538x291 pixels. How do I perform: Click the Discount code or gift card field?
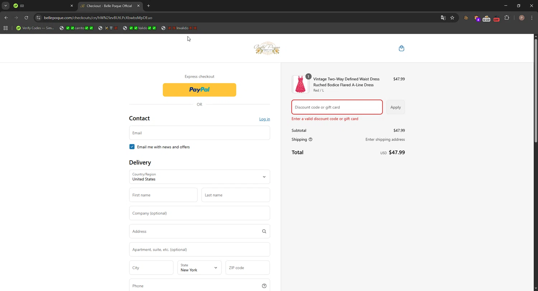click(x=337, y=107)
